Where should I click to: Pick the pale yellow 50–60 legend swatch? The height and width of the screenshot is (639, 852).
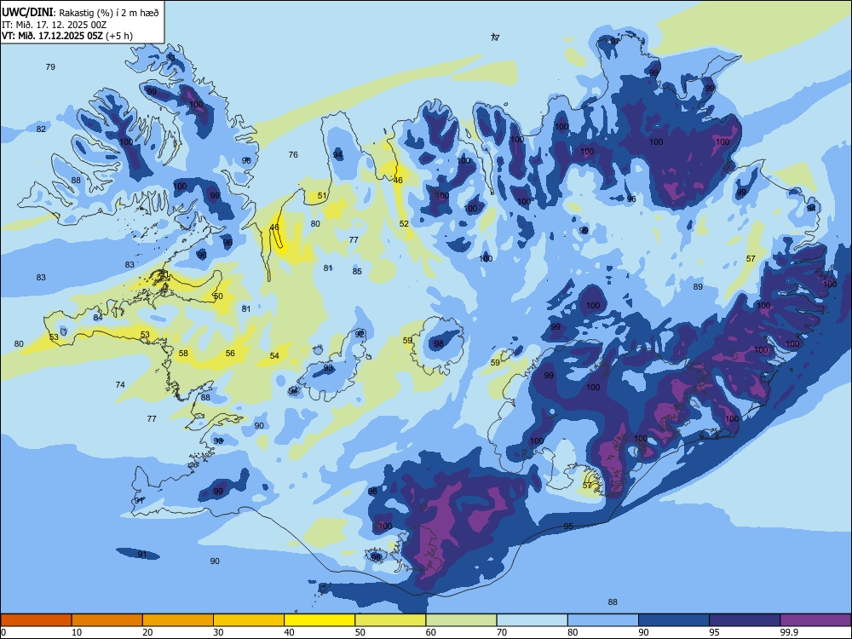pos(391,620)
